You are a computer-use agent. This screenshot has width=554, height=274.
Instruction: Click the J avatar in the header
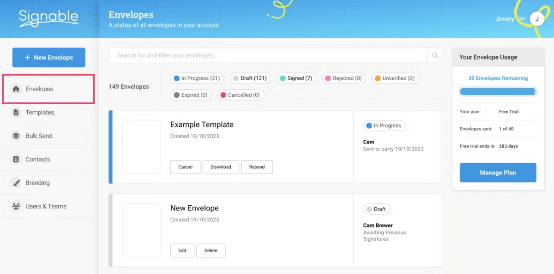[x=537, y=19]
